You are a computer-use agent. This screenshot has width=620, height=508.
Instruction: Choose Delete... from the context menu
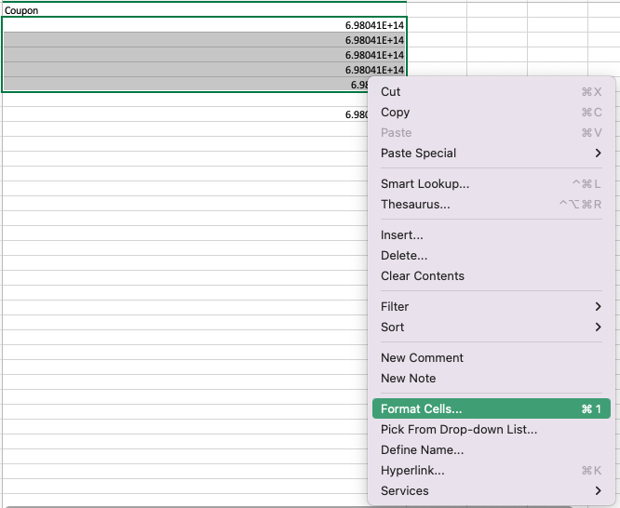click(x=404, y=256)
